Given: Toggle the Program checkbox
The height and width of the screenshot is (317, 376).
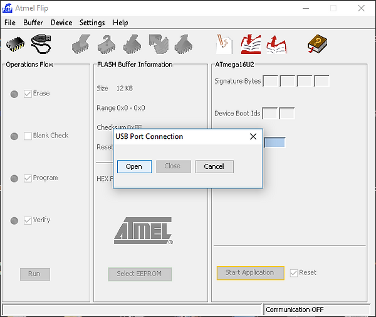Looking at the screenshot, I should tap(28, 178).
